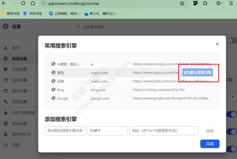This screenshot has width=237, height=159.
Task: Open the 手机书签 bookmark folder
Action: pos(33,14)
